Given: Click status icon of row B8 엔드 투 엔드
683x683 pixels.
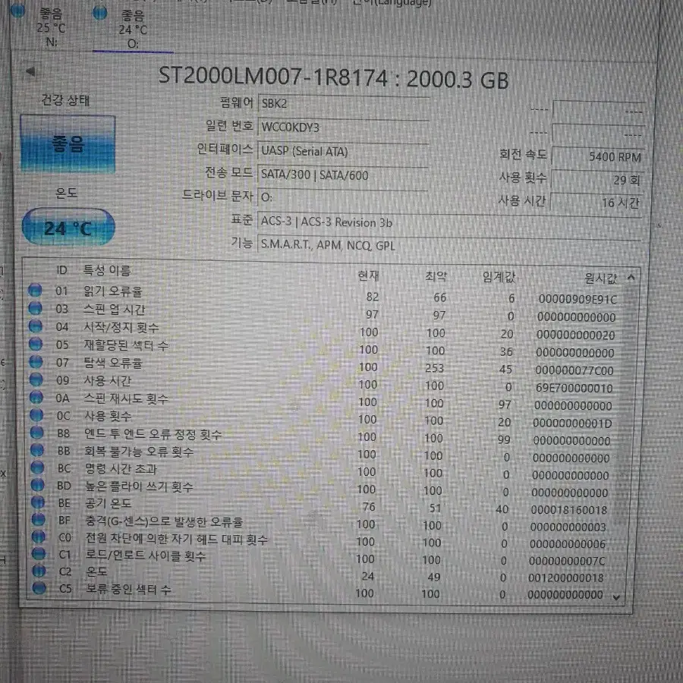Looking at the screenshot, I should (37, 433).
